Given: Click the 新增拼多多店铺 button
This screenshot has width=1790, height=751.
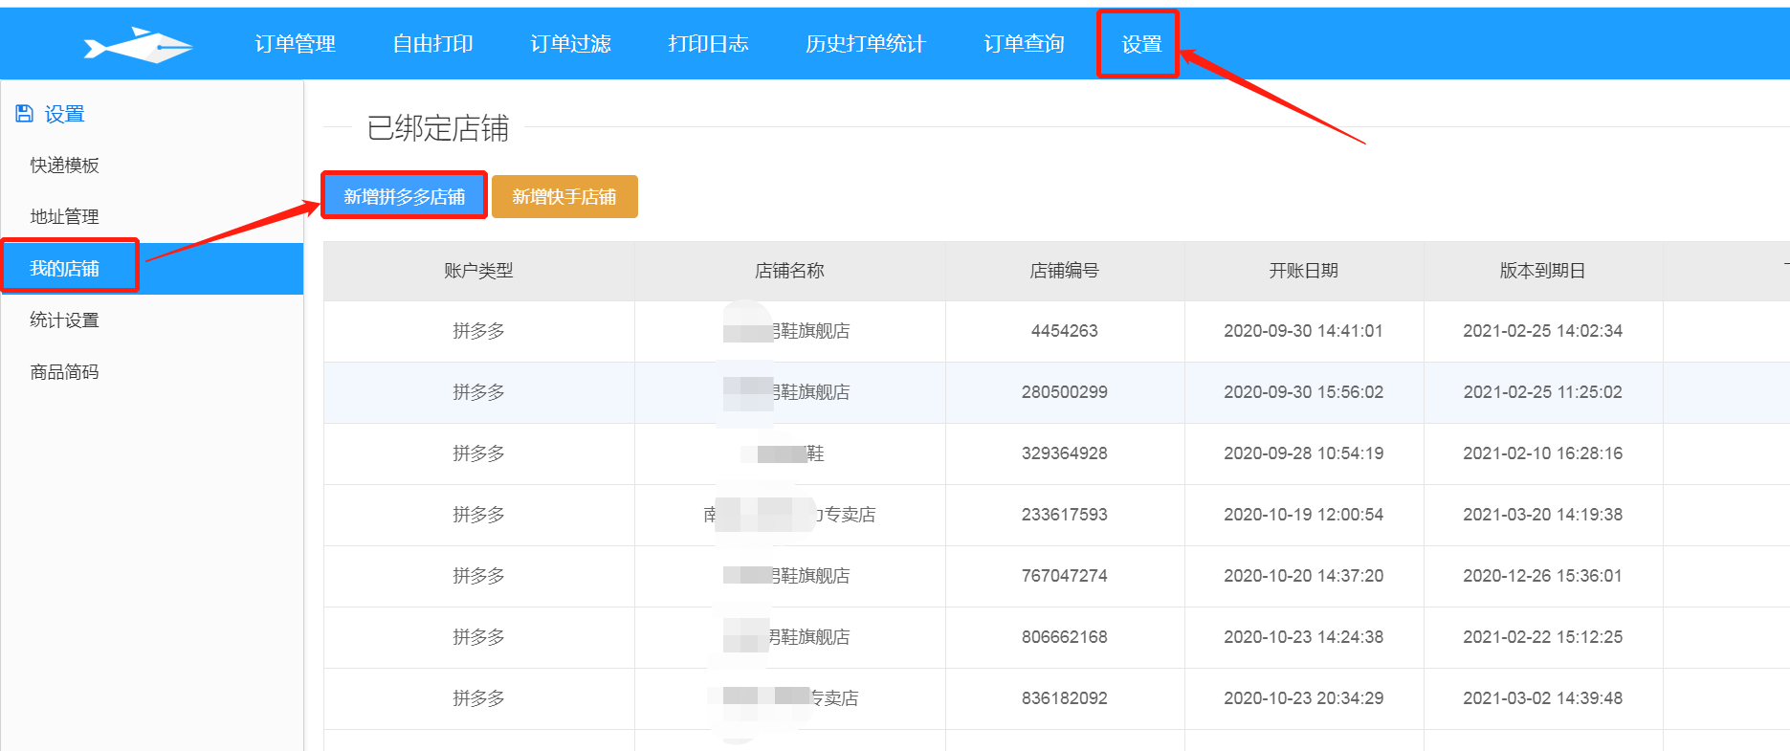Looking at the screenshot, I should [404, 196].
